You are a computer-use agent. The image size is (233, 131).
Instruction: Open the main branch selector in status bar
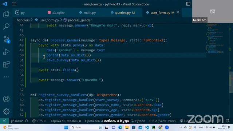pyautogui.click(x=17, y=121)
